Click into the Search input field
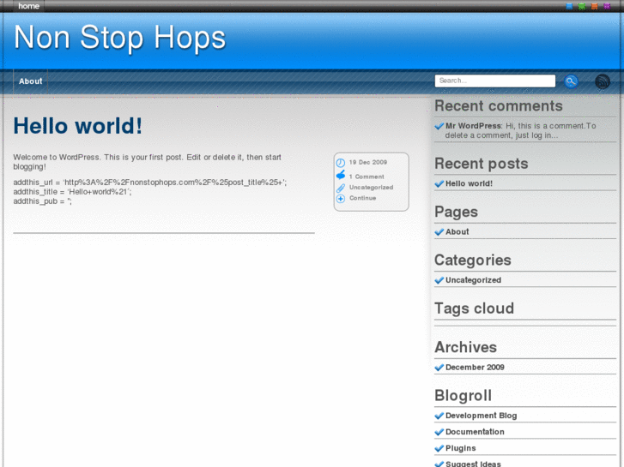Image resolution: width=624 pixels, height=467 pixels. tap(494, 81)
